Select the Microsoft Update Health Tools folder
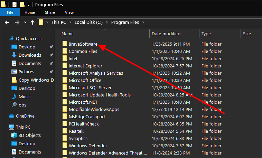 100,95
